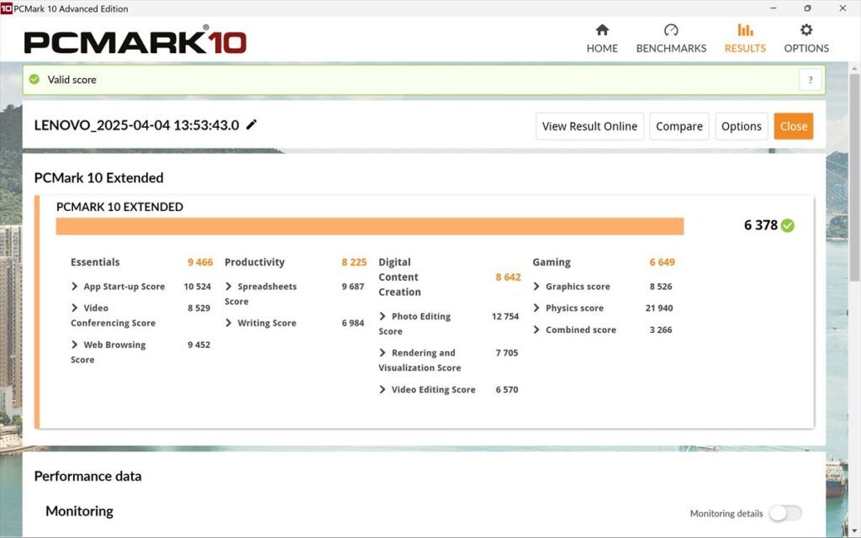Click the vertical scrollbar thumb
861x538 pixels.
click(x=854, y=178)
